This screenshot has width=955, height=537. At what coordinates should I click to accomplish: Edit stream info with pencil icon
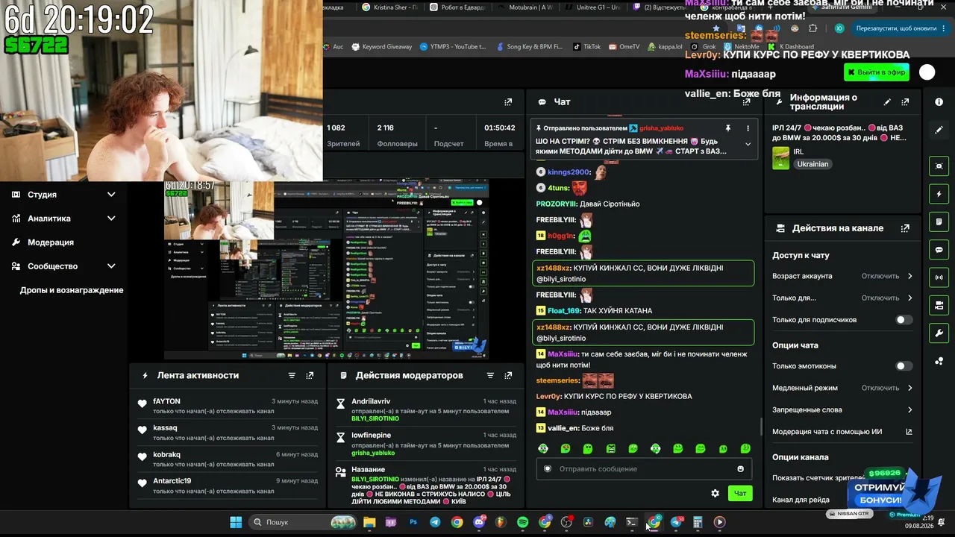[x=887, y=102]
